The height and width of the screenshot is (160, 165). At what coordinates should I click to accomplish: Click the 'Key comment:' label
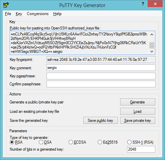click(x=21, y=68)
